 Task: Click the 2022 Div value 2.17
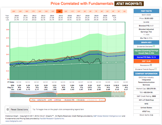point(126,90)
